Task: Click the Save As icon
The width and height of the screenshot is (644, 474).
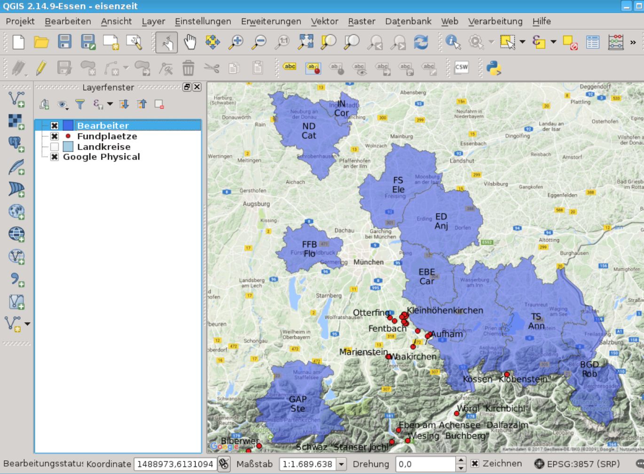Action: (x=88, y=42)
